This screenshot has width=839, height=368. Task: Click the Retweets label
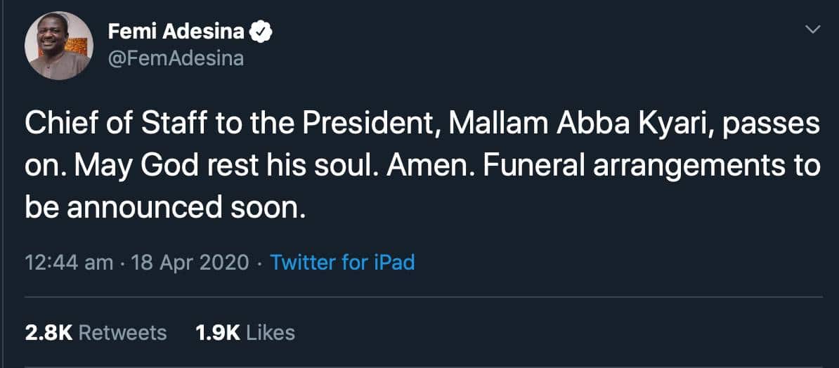pyautogui.click(x=122, y=332)
